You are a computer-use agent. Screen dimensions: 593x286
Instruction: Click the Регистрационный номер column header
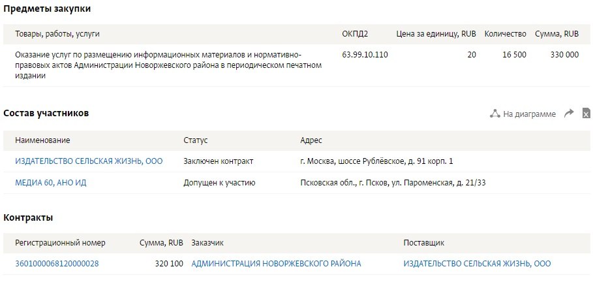click(x=60, y=243)
